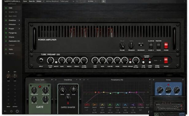This screenshot has height=116, width=189.
Task: Click the Time knob on the Delay pedal
Action: [160, 90]
